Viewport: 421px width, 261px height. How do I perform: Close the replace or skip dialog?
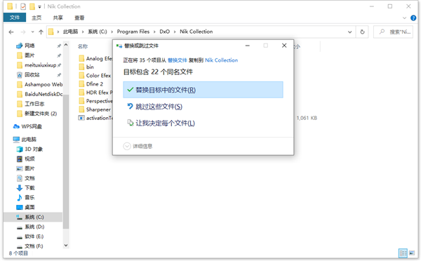click(284, 46)
